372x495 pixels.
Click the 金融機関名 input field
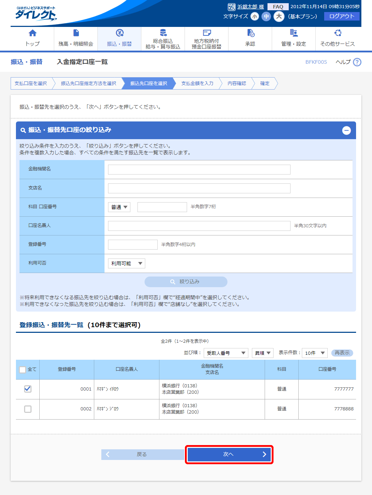[199, 170]
